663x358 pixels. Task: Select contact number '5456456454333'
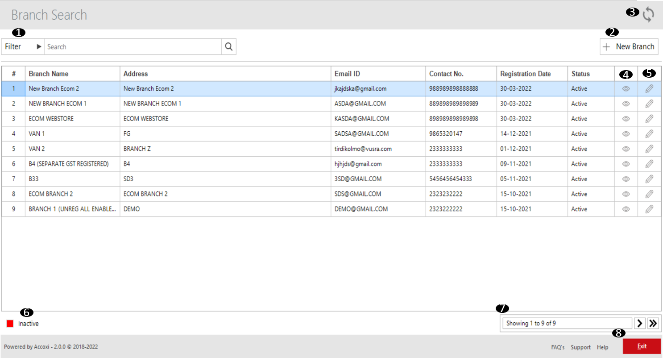[461, 179]
